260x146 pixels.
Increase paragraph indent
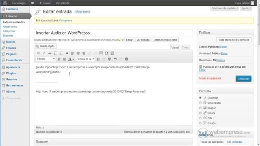[x=109, y=59]
